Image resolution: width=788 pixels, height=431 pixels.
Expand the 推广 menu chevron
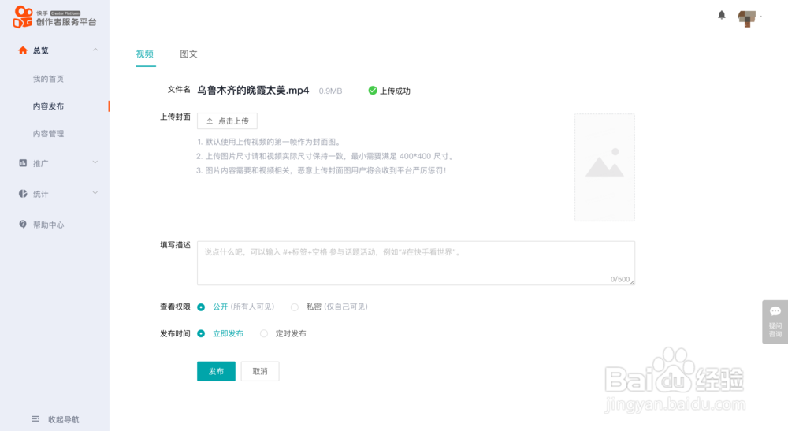tap(95, 163)
